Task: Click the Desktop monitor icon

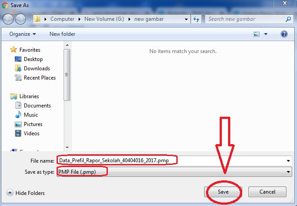Action: (18, 59)
